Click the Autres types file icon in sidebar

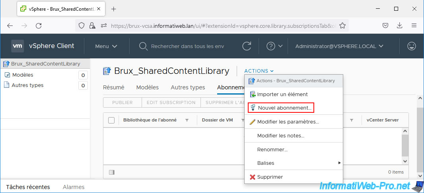7,85
